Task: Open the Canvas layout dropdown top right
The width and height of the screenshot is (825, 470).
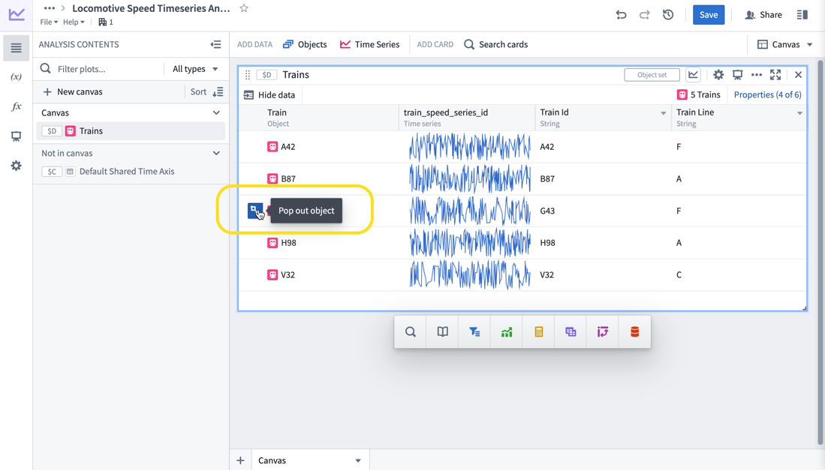Action: point(784,45)
